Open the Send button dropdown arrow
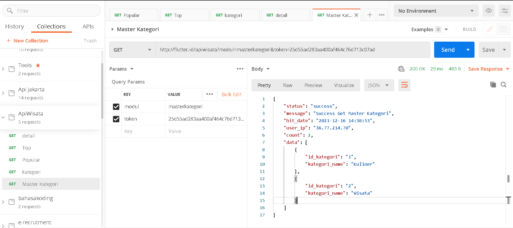513x228 pixels. pos(468,50)
